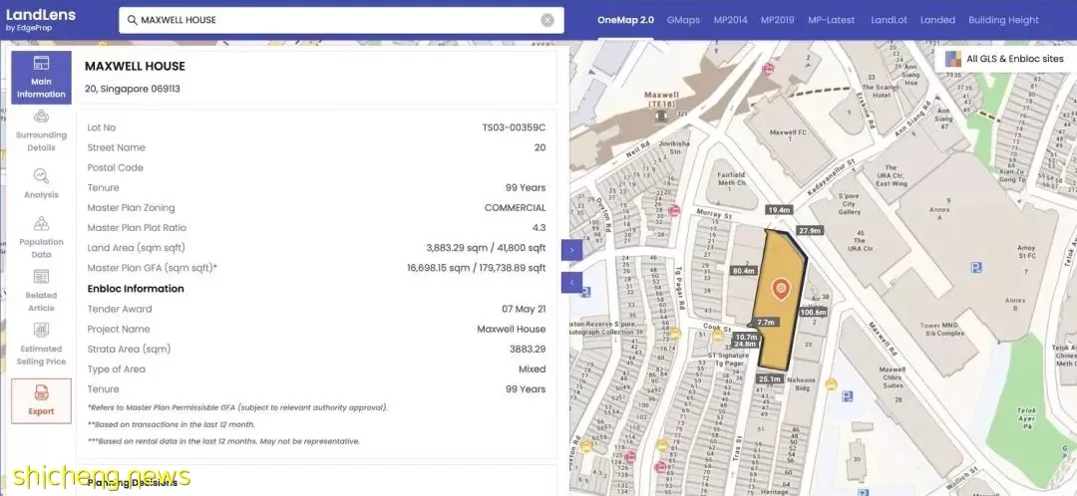Click the S'pore City Gallery building label

tap(849, 204)
